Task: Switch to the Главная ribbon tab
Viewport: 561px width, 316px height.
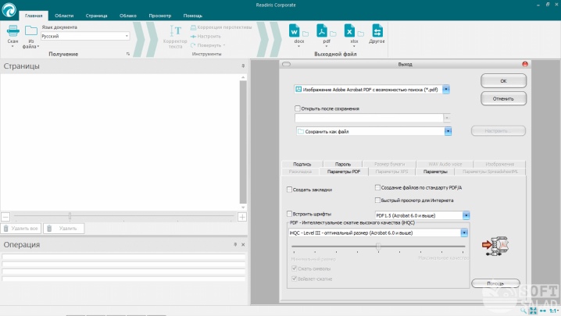Action: tap(34, 16)
